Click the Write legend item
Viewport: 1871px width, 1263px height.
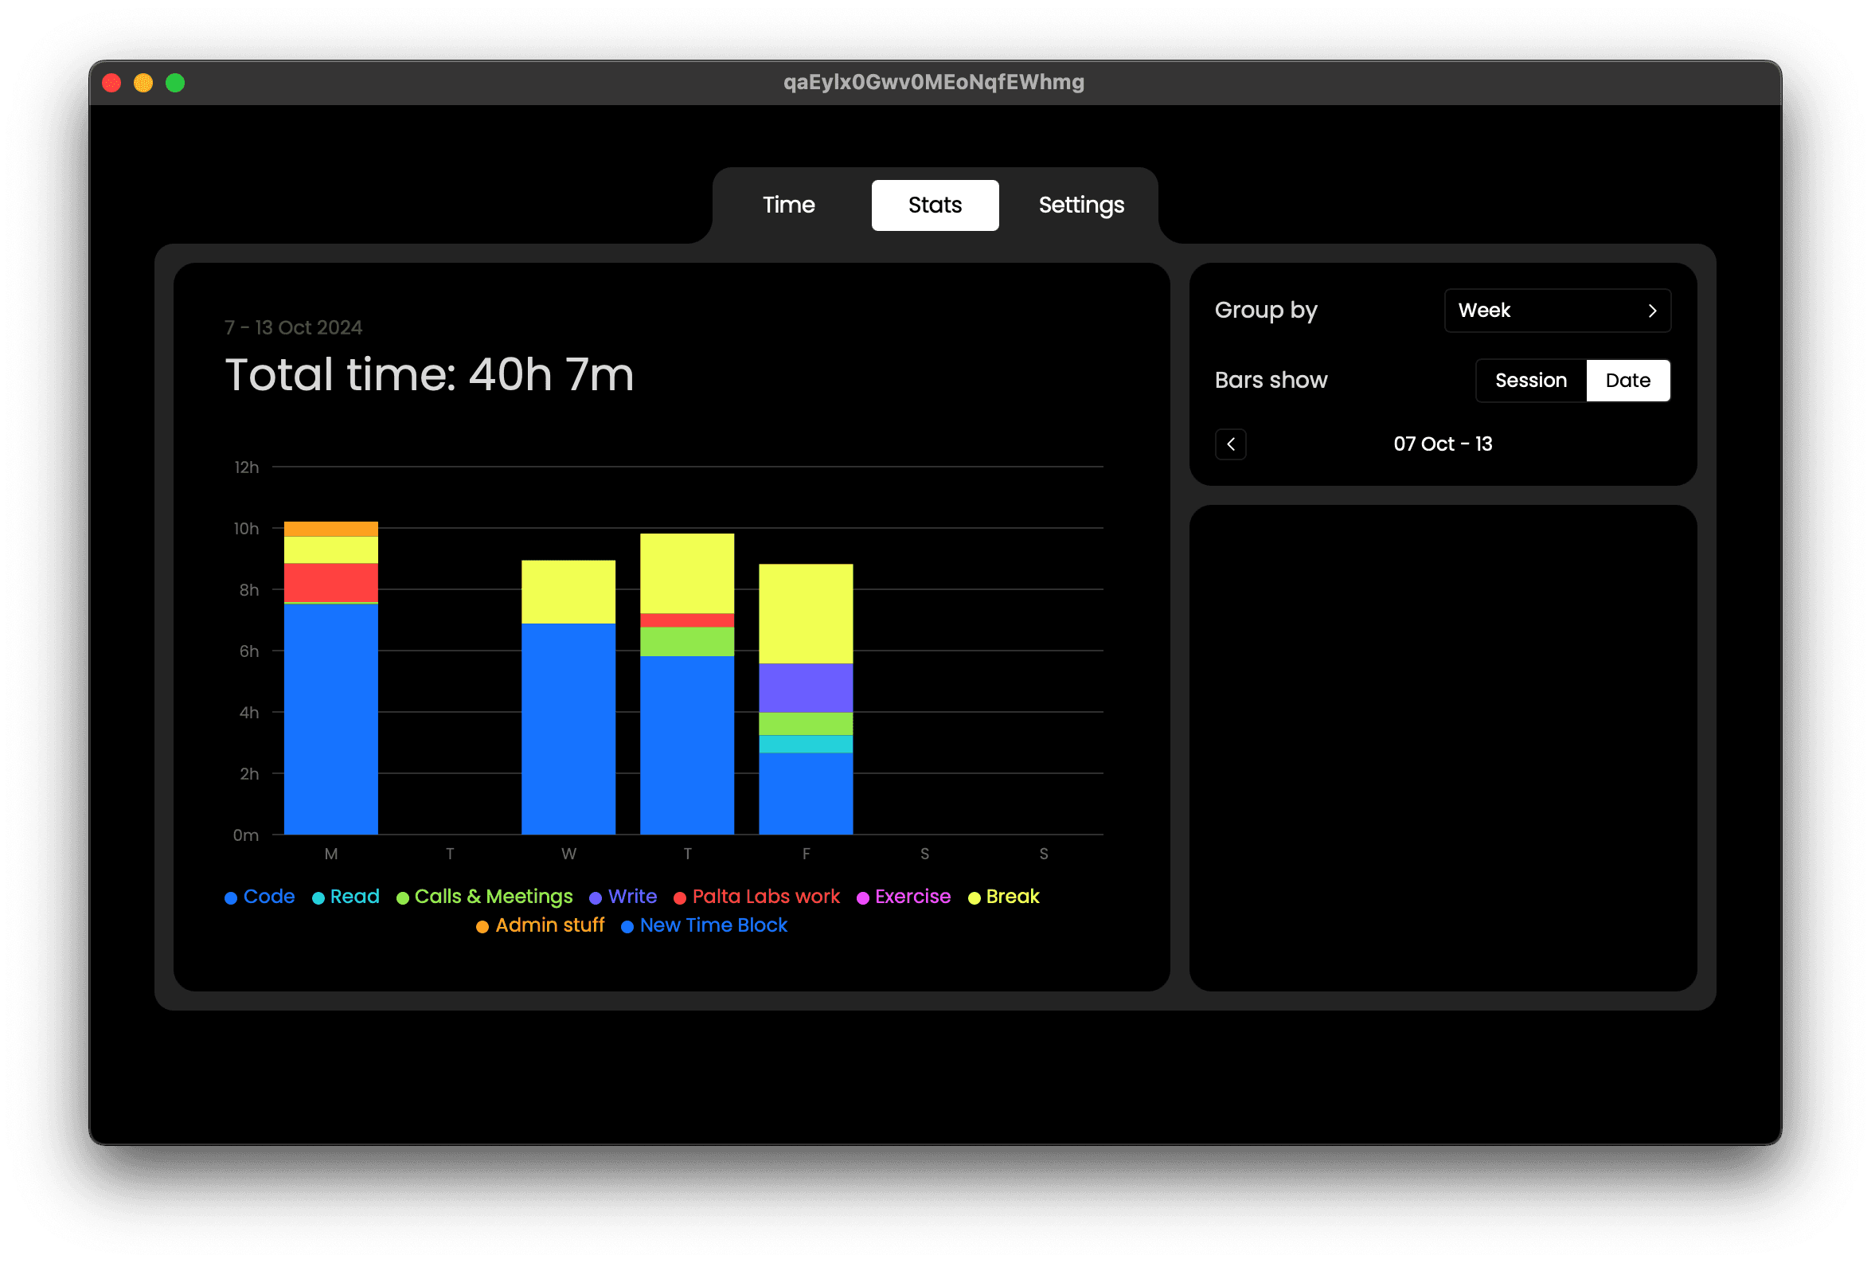click(632, 897)
